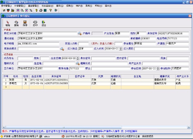Click the horizontal scrollbar left arrow
Viewport: 193px width, 139px height.
click(x=4, y=127)
